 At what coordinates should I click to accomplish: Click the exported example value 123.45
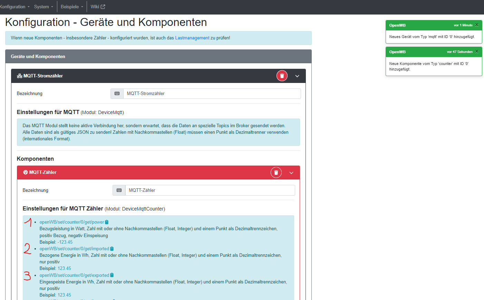pyautogui.click(x=65, y=295)
